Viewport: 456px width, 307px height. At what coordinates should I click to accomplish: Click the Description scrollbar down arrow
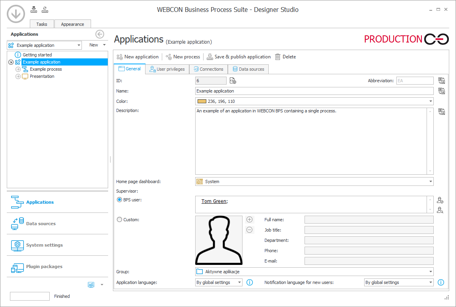coord(430,171)
